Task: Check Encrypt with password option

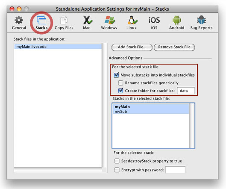Action: (117, 170)
